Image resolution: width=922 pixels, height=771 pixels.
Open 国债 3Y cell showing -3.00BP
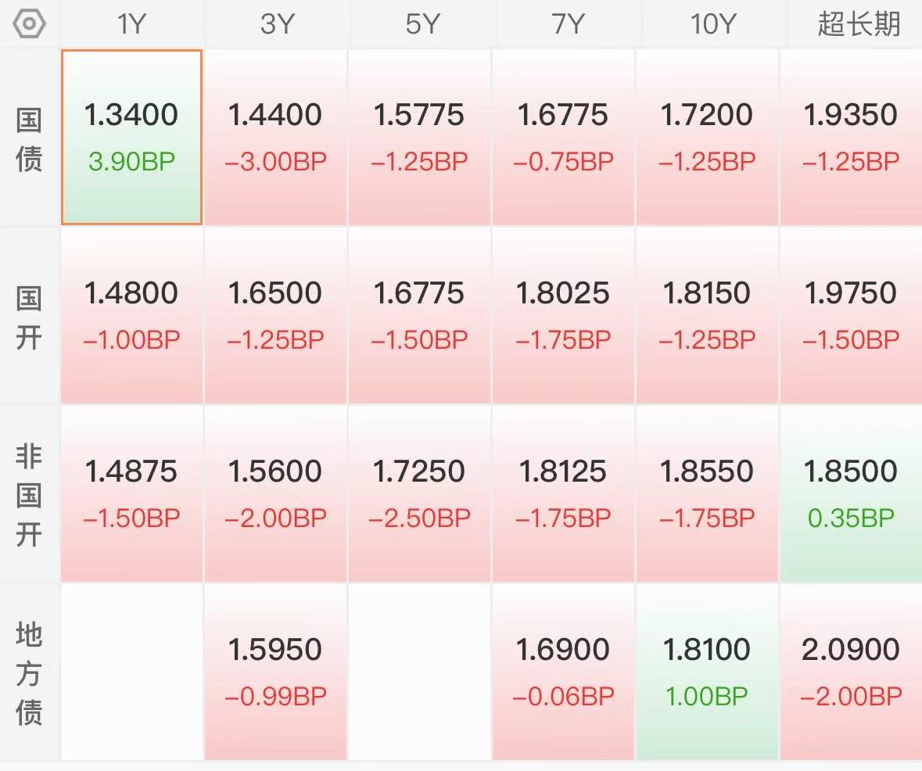coord(275,137)
